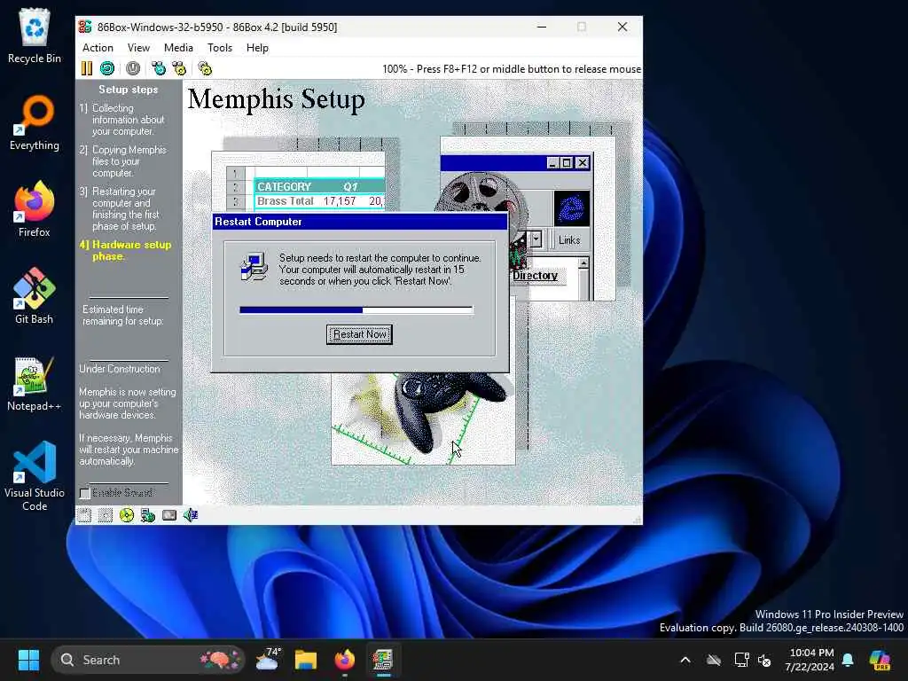Open taskbar clock showing 10:04 PM
Image resolution: width=908 pixels, height=681 pixels.
pyautogui.click(x=810, y=660)
